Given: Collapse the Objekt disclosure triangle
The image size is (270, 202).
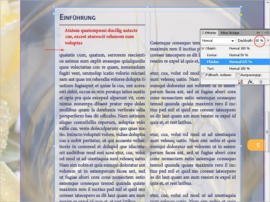Looking at the screenshot, I should [x=203, y=48].
